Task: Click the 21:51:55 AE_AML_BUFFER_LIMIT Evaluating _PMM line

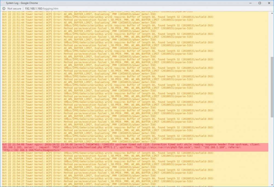Action: tap(79, 40)
